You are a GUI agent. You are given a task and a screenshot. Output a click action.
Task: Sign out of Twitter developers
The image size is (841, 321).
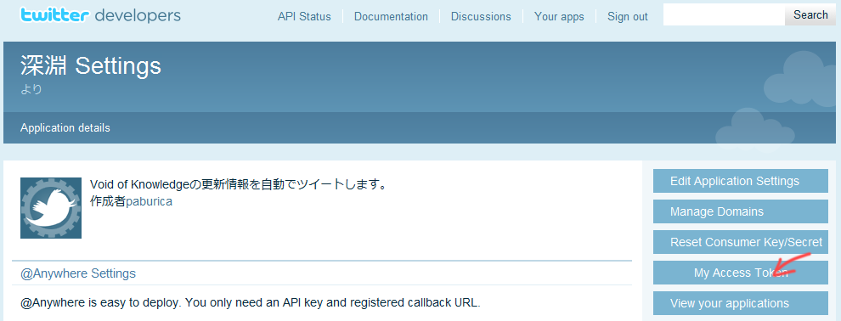tap(628, 17)
